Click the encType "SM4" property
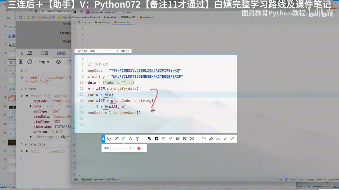The image size is (339, 190). click(47, 111)
